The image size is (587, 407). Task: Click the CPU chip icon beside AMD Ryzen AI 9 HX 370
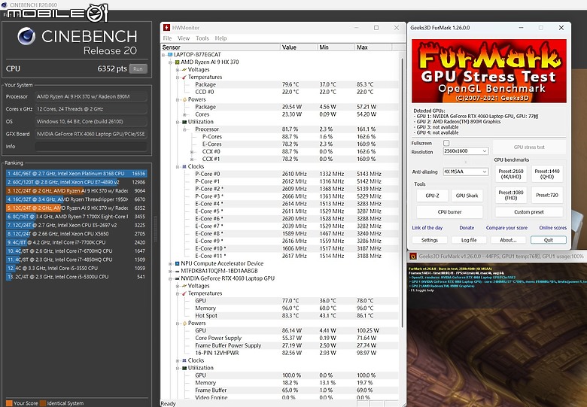178,62
